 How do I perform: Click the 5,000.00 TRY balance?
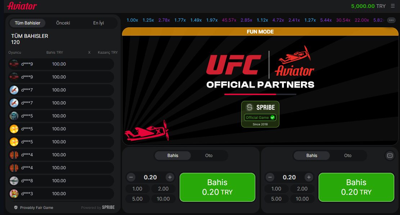pos(368,6)
